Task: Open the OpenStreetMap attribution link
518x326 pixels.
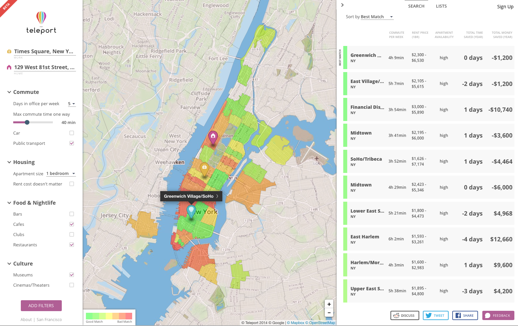Action: (x=320, y=323)
